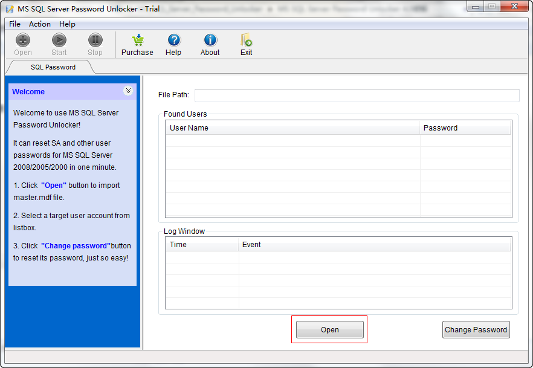Open the Help menu
533x368 pixels.
(x=67, y=24)
